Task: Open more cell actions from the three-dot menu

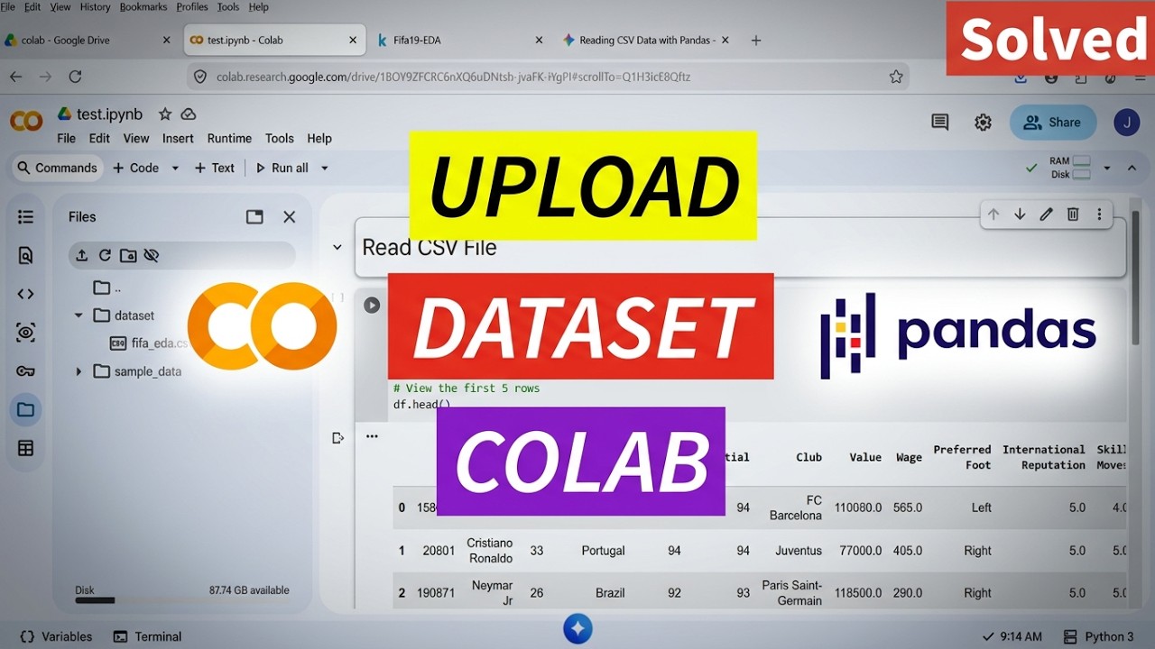Action: (1099, 215)
